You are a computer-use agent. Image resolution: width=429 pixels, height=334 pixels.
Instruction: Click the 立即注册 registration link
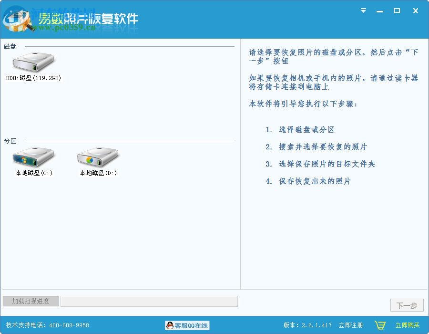[x=351, y=325]
